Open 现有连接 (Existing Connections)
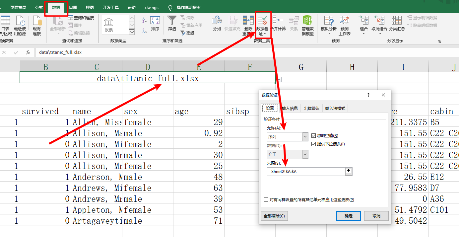Image resolution: width=459 pixels, height=237 pixels. 37,26
